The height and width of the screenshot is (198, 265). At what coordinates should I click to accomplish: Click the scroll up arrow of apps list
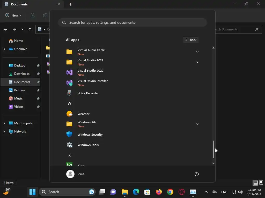[x=214, y=48]
